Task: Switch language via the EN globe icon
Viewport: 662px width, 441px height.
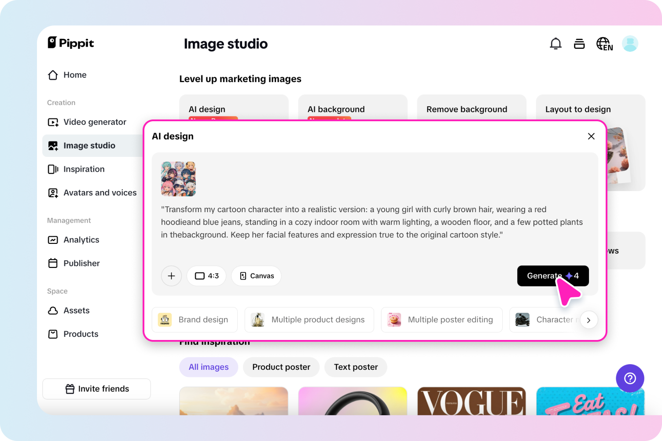Action: pos(604,43)
